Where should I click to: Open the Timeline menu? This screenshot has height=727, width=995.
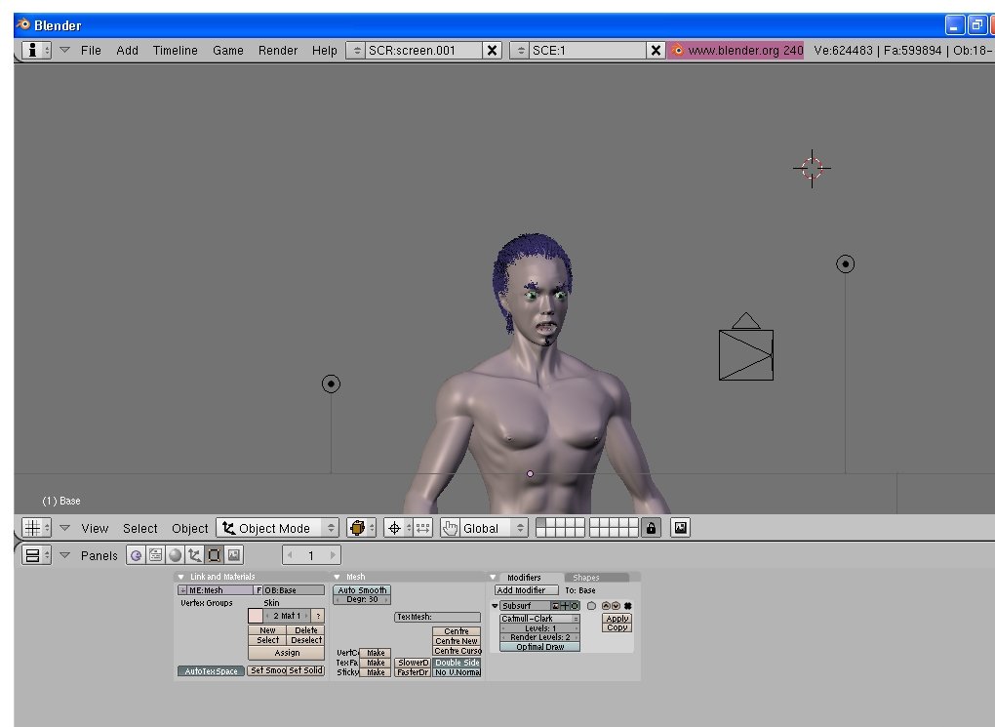click(x=176, y=50)
